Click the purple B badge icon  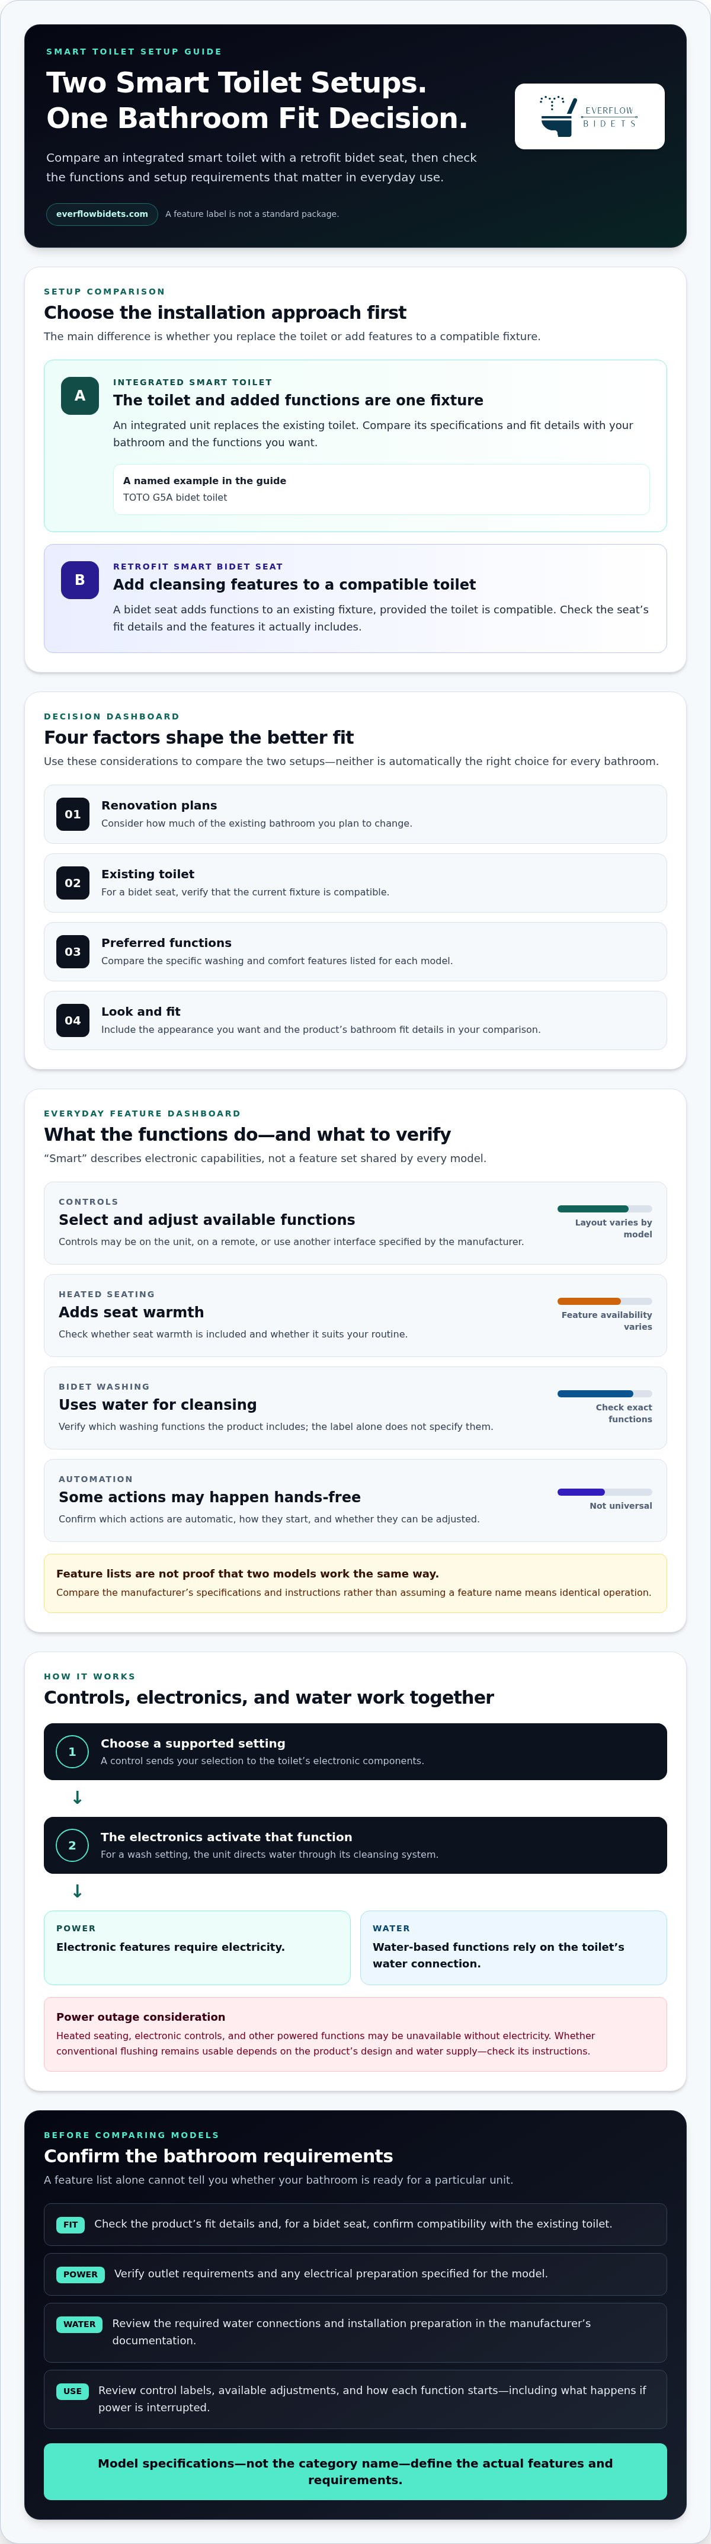pos(80,580)
